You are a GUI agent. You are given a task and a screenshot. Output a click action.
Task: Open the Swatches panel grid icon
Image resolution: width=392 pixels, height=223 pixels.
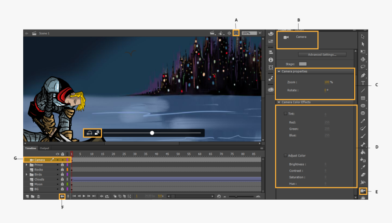270,41
